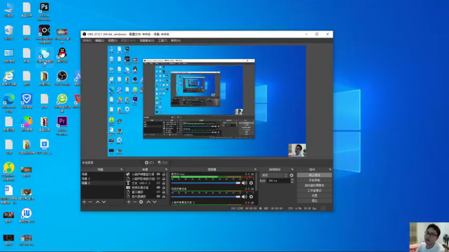The image size is (449, 252).
Task: Launch the QQ Music desktop icon
Action: coord(9,172)
